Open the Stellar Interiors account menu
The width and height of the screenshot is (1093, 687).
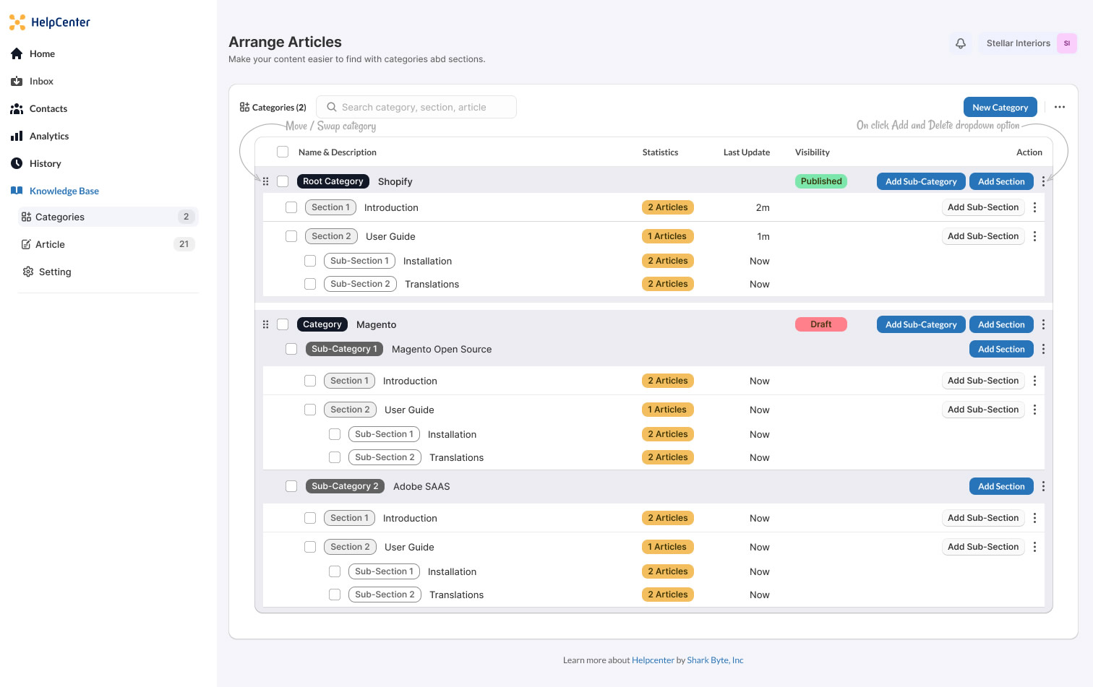(1028, 43)
